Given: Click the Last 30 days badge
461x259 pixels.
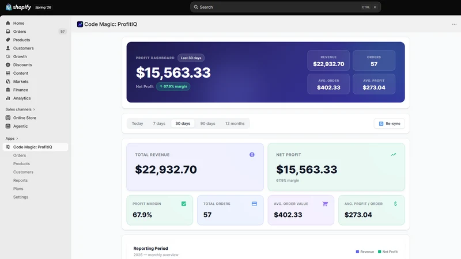Looking at the screenshot, I should 191,58.
